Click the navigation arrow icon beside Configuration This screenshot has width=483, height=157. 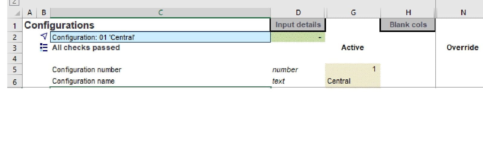[44, 37]
